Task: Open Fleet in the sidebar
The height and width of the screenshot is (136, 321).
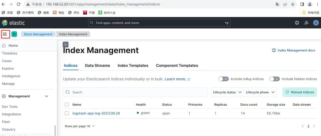Action: [6, 122]
